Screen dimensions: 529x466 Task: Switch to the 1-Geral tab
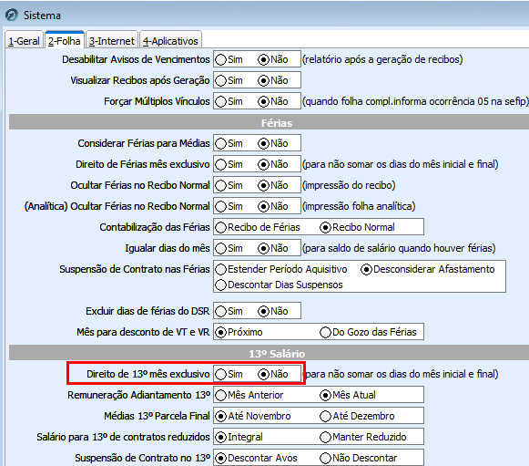coord(24,41)
